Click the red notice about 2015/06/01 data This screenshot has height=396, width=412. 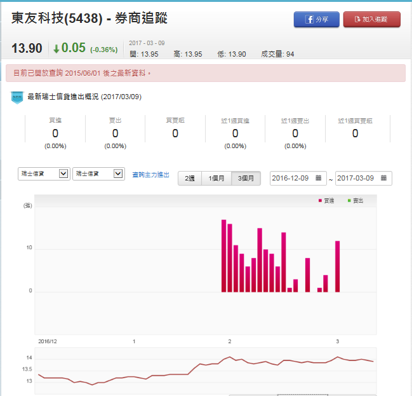click(x=206, y=73)
